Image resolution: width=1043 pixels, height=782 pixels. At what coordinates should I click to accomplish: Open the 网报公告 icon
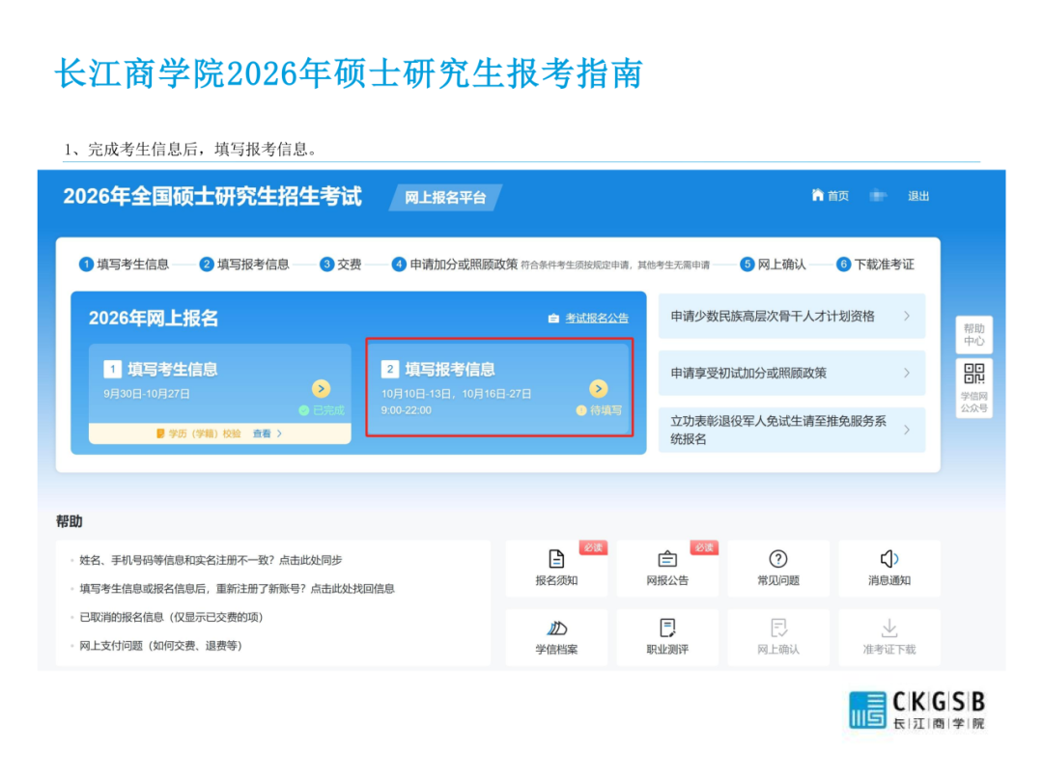[667, 560]
